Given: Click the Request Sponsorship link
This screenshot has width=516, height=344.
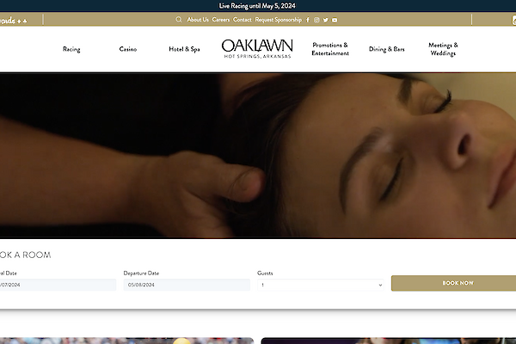Looking at the screenshot, I should click(279, 20).
